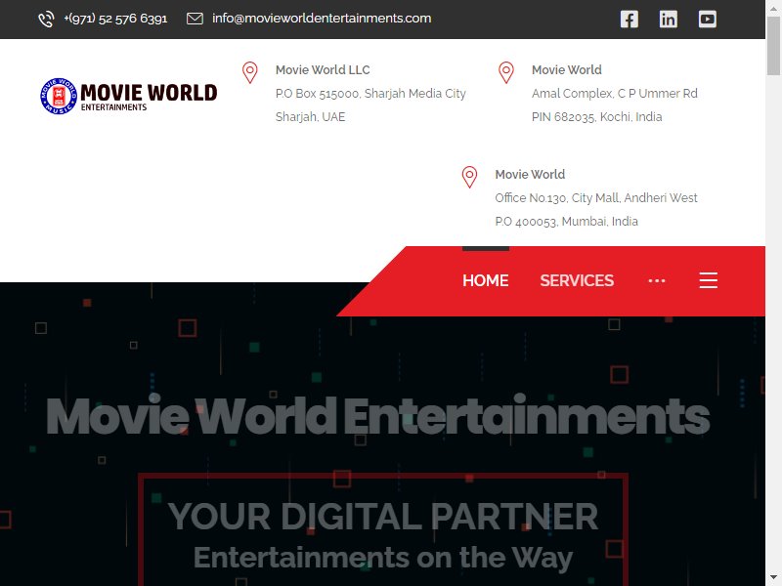Click the email envelope icon
This screenshot has height=586, width=782.
point(195,19)
